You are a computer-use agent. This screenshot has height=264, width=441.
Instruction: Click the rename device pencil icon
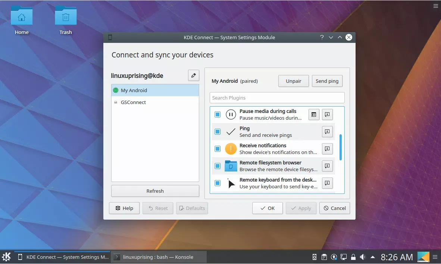point(193,75)
